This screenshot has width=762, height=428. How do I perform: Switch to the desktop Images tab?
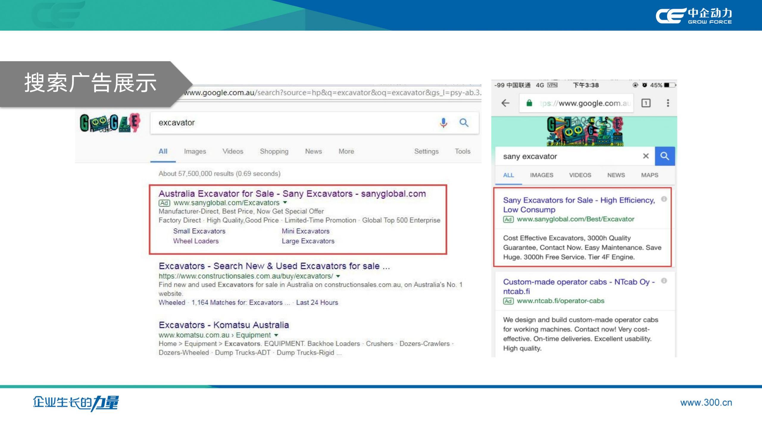[x=195, y=151]
